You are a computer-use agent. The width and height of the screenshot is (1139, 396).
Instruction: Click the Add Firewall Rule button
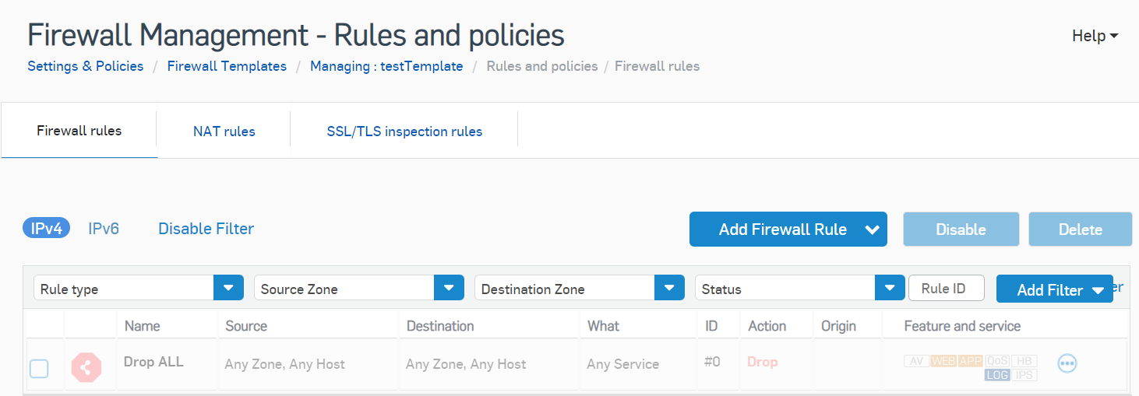click(782, 230)
